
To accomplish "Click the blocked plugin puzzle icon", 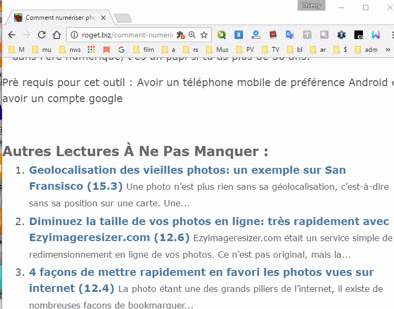I will click(180, 35).
